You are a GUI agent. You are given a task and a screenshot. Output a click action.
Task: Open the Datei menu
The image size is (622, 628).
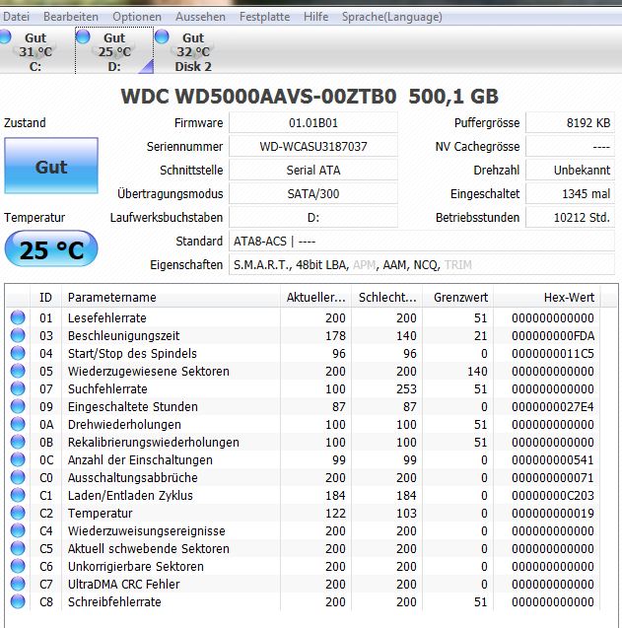coord(16,17)
